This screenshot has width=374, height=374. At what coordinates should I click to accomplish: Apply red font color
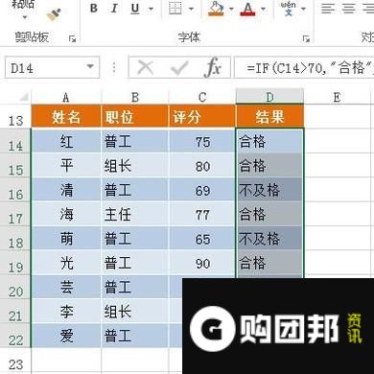pos(247,9)
